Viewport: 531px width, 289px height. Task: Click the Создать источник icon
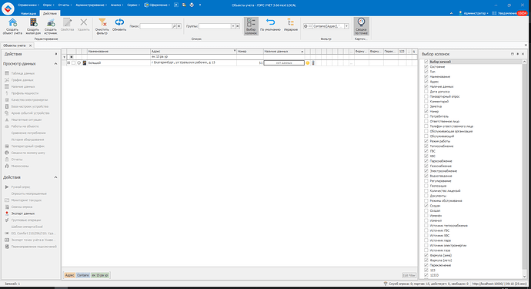pyautogui.click(x=51, y=22)
